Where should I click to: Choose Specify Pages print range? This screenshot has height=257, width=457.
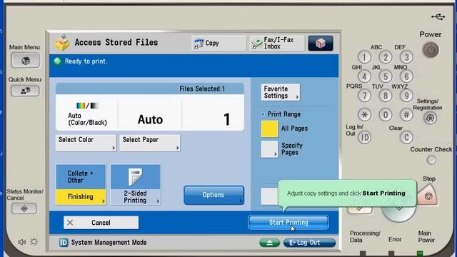point(269,149)
